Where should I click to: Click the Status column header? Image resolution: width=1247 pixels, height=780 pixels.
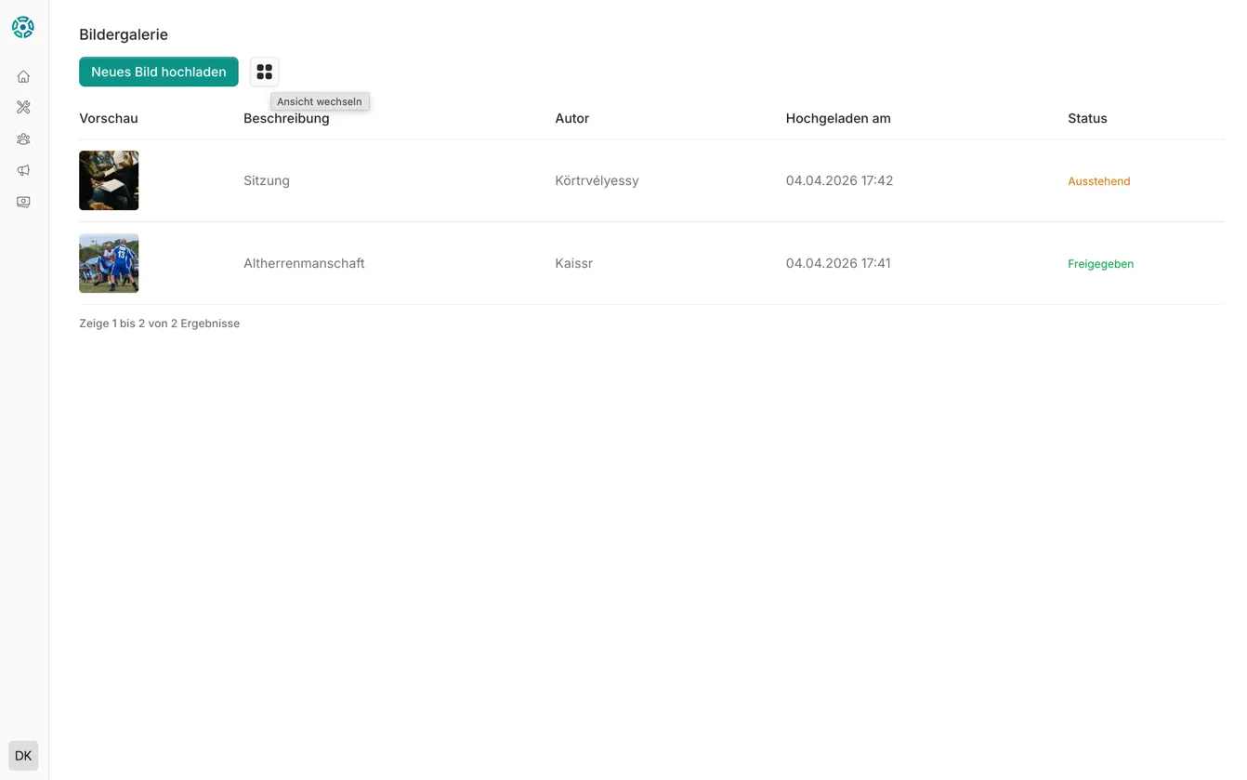1086,118
